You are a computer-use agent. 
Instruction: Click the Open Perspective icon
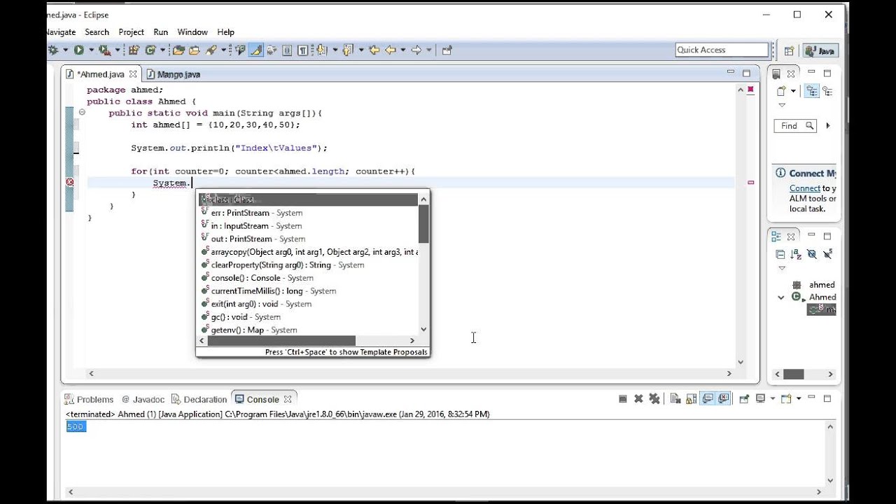pyautogui.click(x=789, y=50)
